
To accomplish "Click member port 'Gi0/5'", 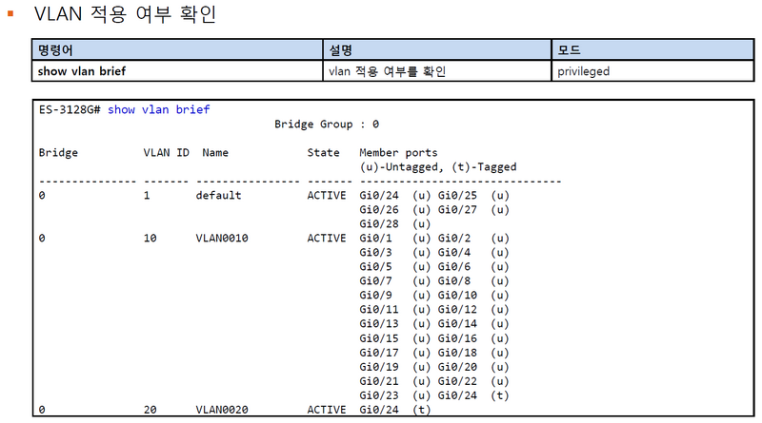I will (375, 267).
